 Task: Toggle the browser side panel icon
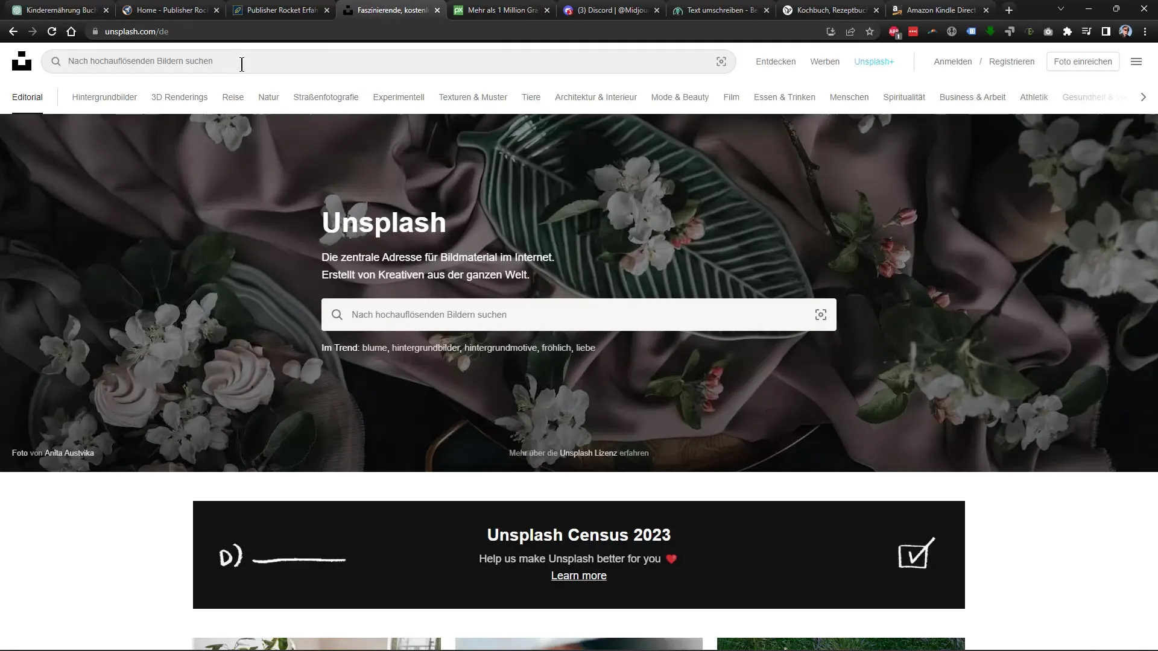point(1106,31)
